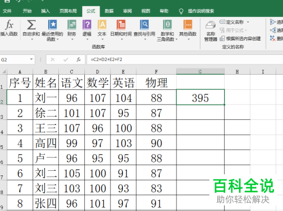Select the Formulas (公式) tab
Viewport: 283px width, 211px height.
[x=91, y=11]
